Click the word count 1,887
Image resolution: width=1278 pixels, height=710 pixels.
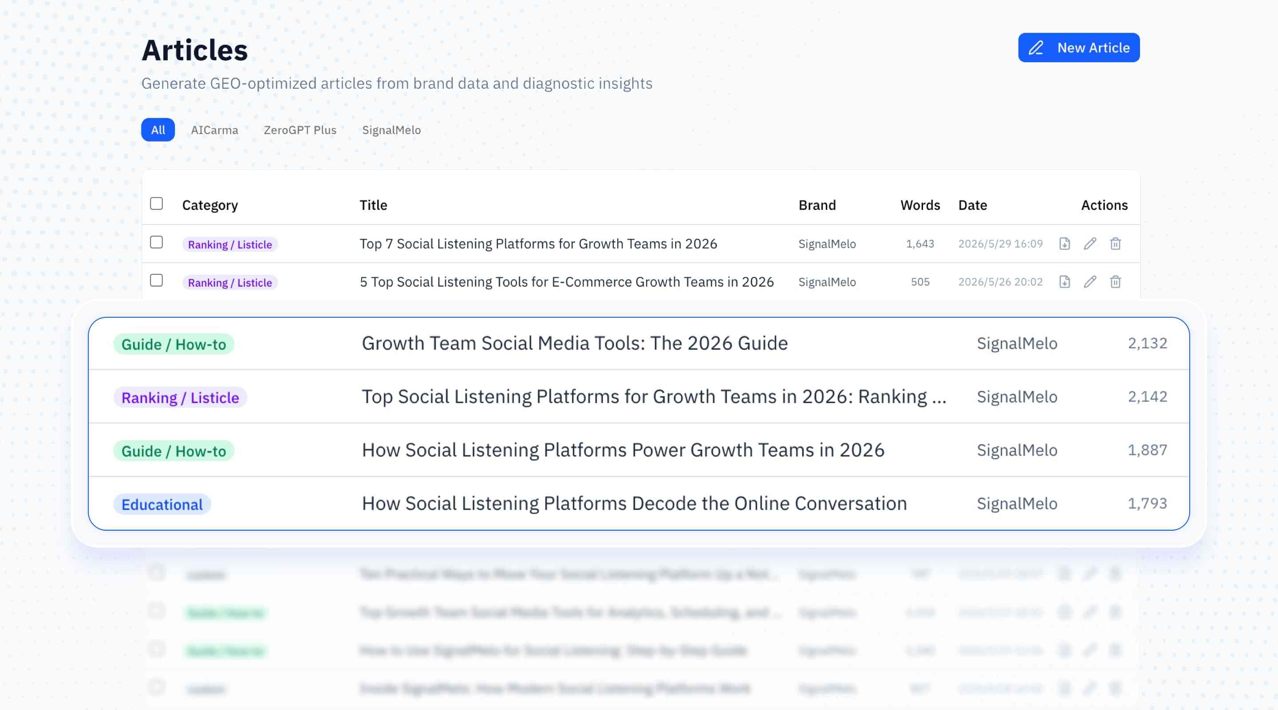tap(1147, 450)
